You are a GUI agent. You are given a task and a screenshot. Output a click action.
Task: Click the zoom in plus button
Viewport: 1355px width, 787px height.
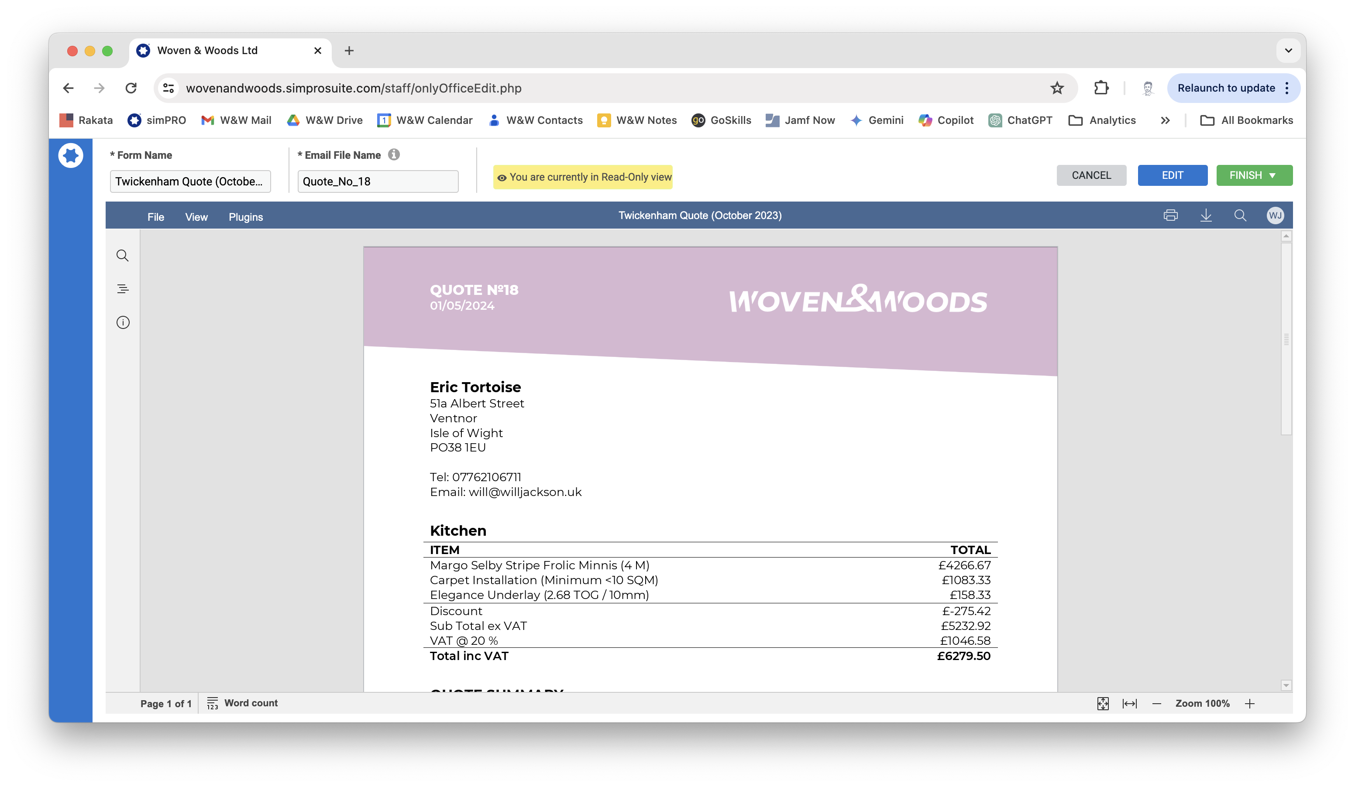1249,703
